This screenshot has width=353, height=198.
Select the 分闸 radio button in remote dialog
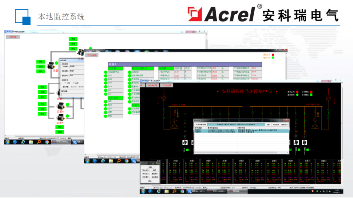pyautogui.click(x=65, y=83)
